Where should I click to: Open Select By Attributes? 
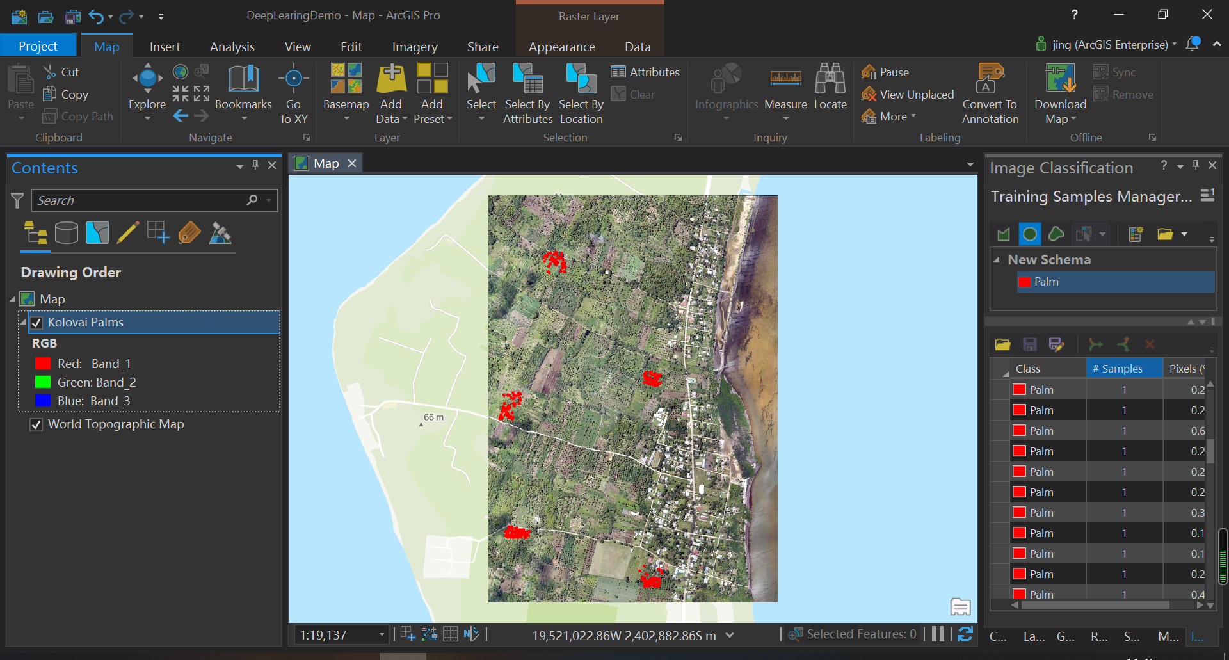pos(527,93)
